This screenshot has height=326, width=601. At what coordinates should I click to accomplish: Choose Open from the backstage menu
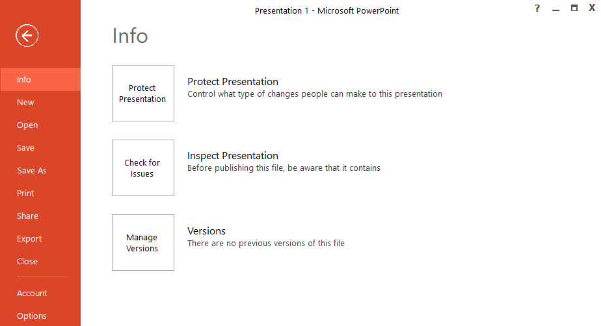pyautogui.click(x=27, y=125)
